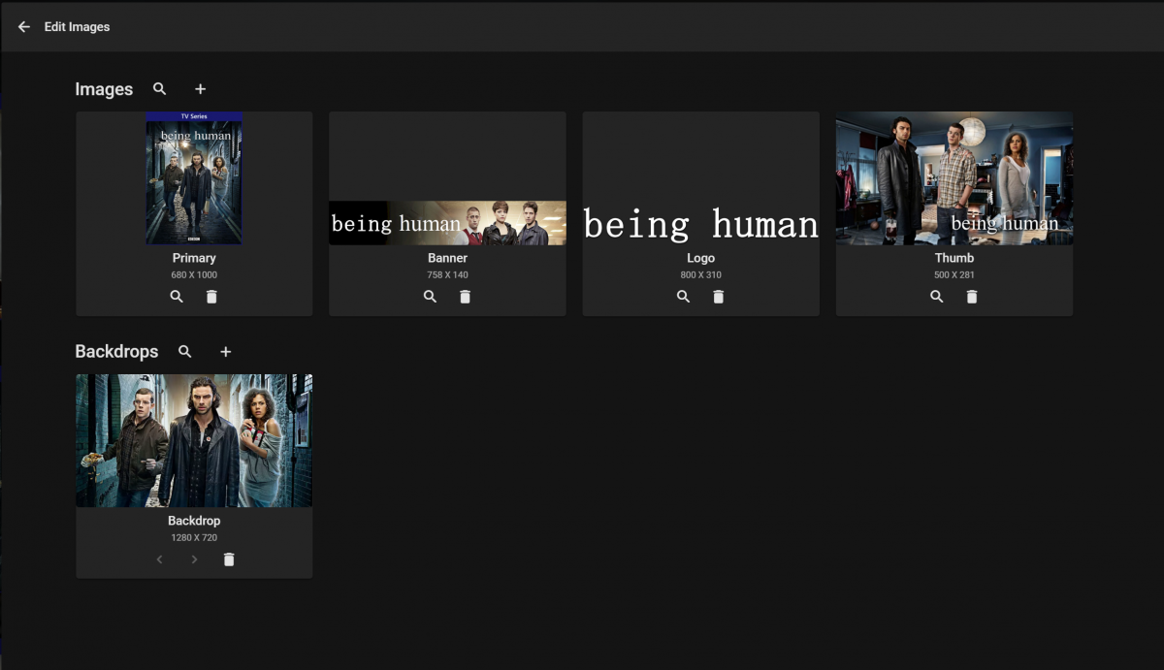Delete the Thumb image

(x=972, y=297)
